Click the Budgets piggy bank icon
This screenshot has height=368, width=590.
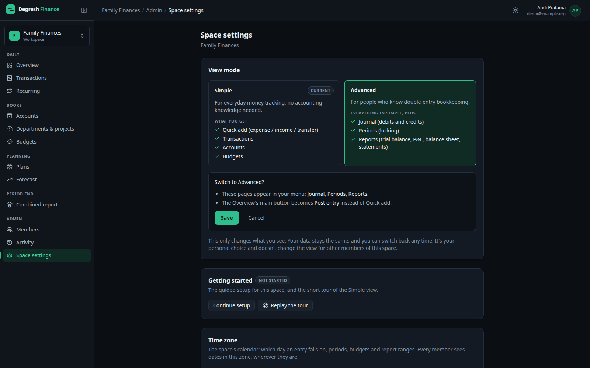point(10,142)
